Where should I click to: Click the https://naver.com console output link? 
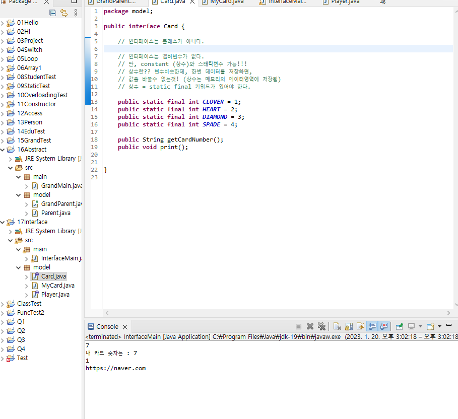[x=116, y=368]
